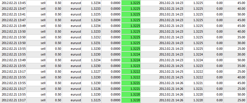Select the row with open price 1.3231

click(x=124, y=43)
